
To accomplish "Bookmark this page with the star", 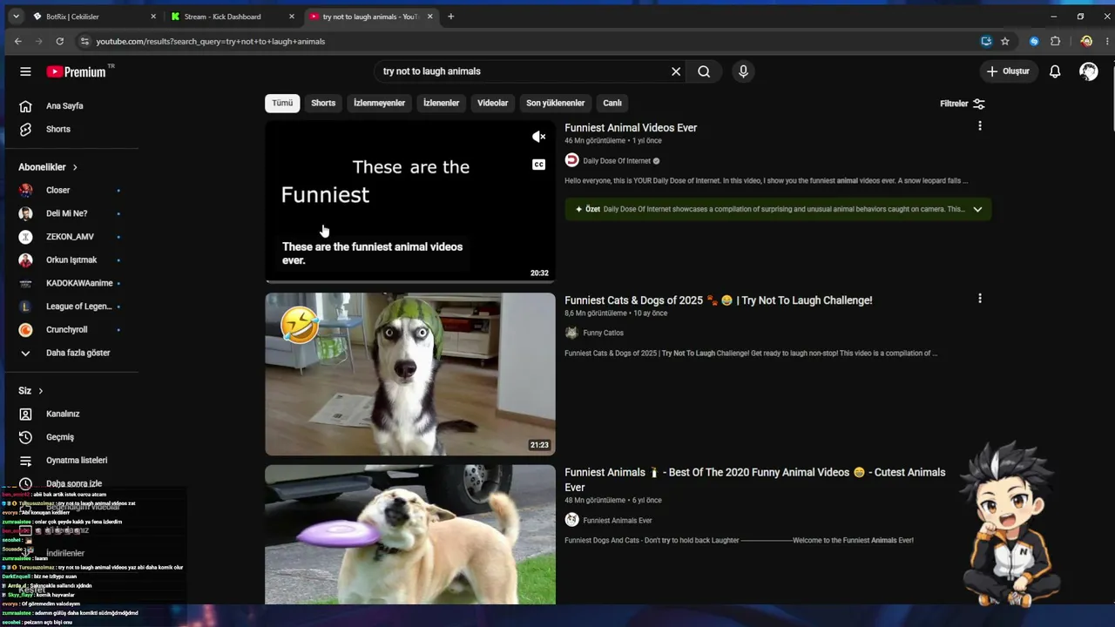I will click(x=1004, y=41).
